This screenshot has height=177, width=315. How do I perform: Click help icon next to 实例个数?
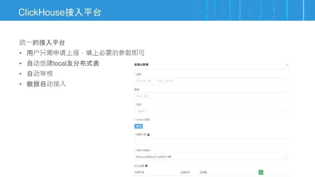[148, 135]
